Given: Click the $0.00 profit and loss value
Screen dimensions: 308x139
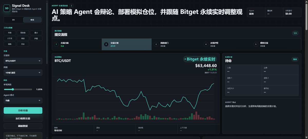Looking at the screenshot, I should (288, 14).
